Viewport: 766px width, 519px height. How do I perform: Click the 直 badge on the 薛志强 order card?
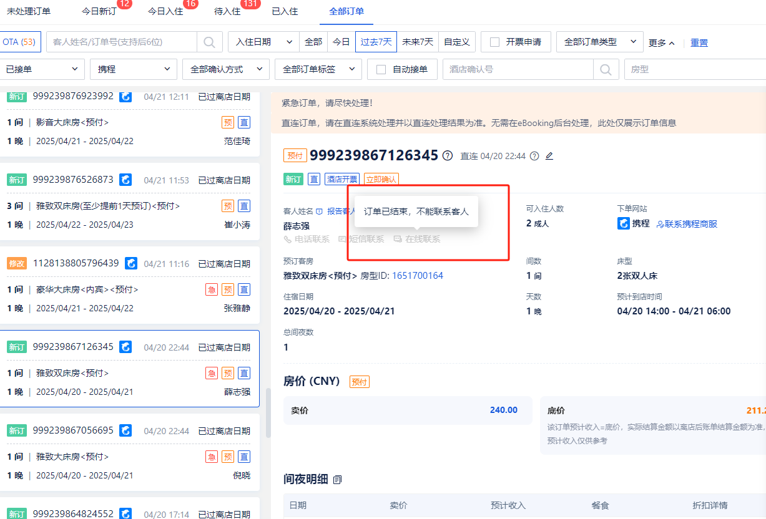pyautogui.click(x=244, y=373)
